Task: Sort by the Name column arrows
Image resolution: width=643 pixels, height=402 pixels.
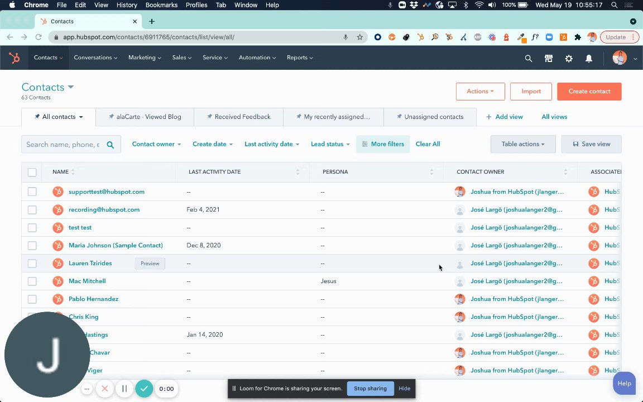Action: click(73, 172)
